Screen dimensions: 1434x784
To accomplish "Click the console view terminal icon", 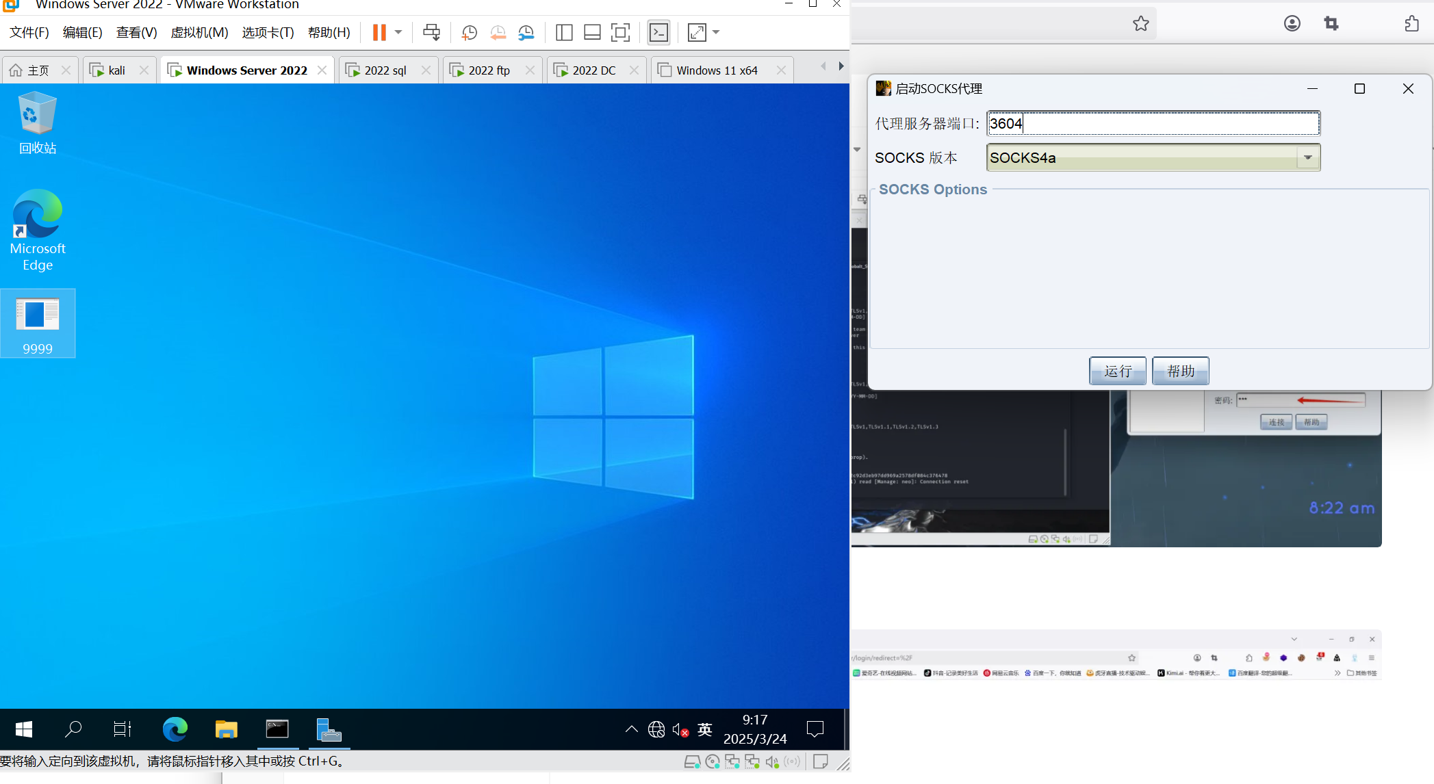I will (x=659, y=32).
